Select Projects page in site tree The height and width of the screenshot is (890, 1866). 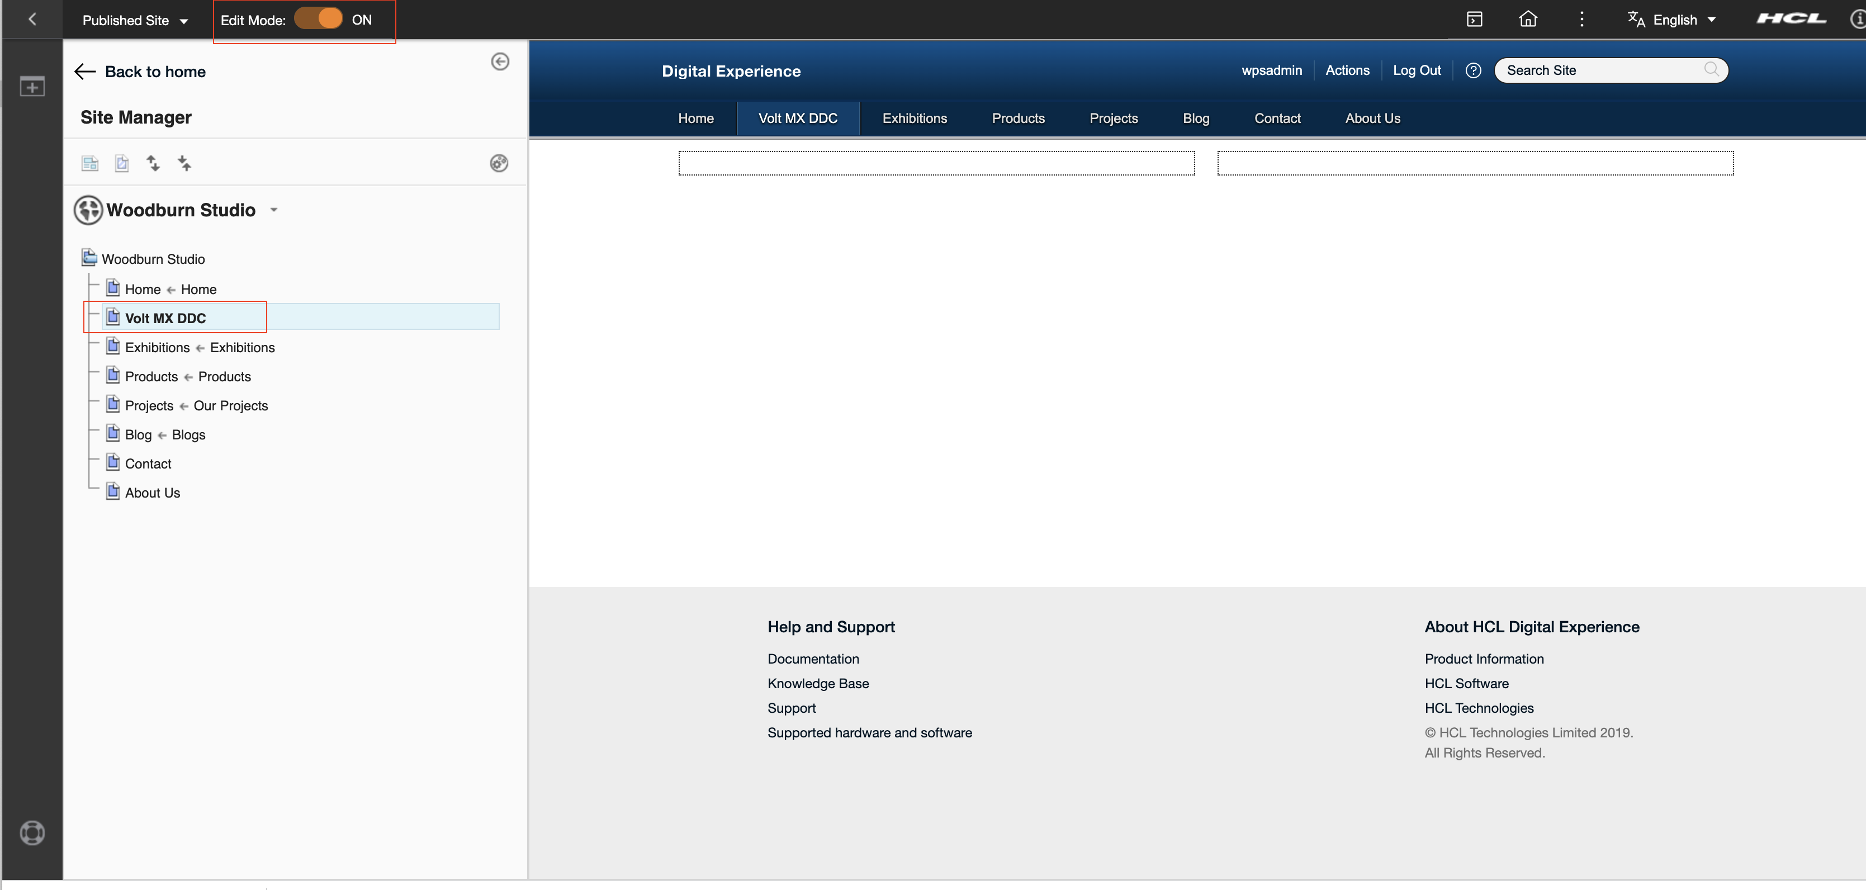click(x=149, y=405)
